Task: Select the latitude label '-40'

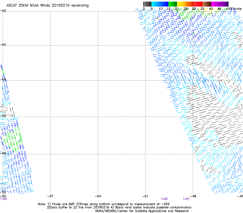Action: (3, 11)
